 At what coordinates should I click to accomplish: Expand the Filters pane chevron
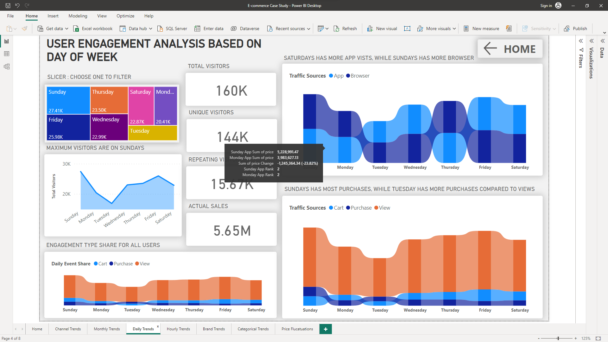click(581, 41)
